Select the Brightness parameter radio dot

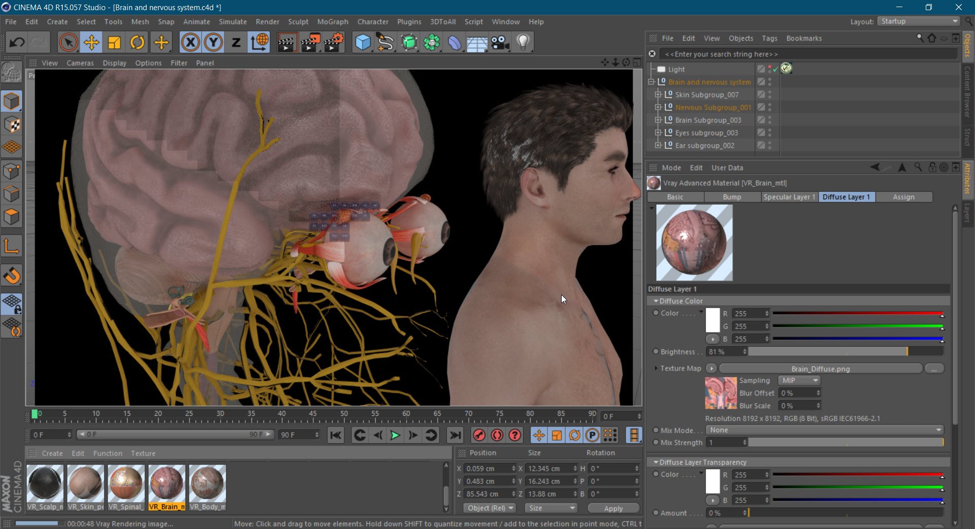[x=656, y=351]
